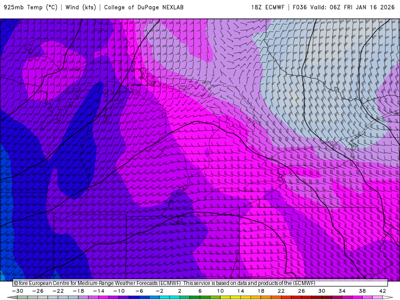This screenshot has height=300, width=400.
Task: Click the 14 value on the legend
Action: (240, 291)
